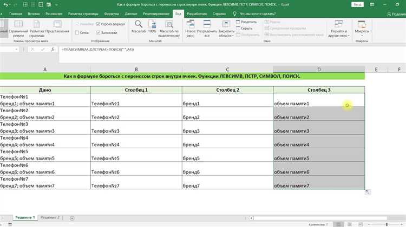Select the cell 'объем памяти1'

pos(319,100)
